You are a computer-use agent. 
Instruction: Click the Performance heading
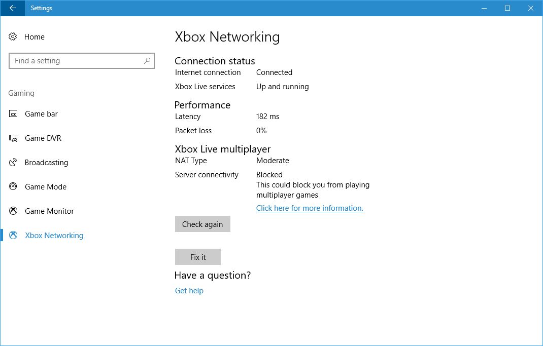click(202, 105)
